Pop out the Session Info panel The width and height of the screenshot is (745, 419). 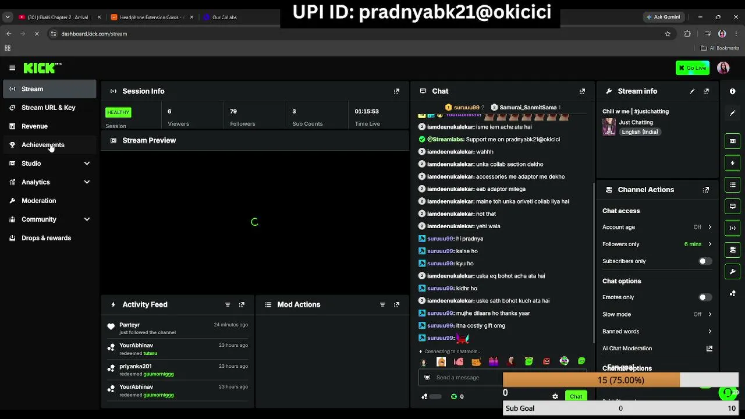(397, 91)
